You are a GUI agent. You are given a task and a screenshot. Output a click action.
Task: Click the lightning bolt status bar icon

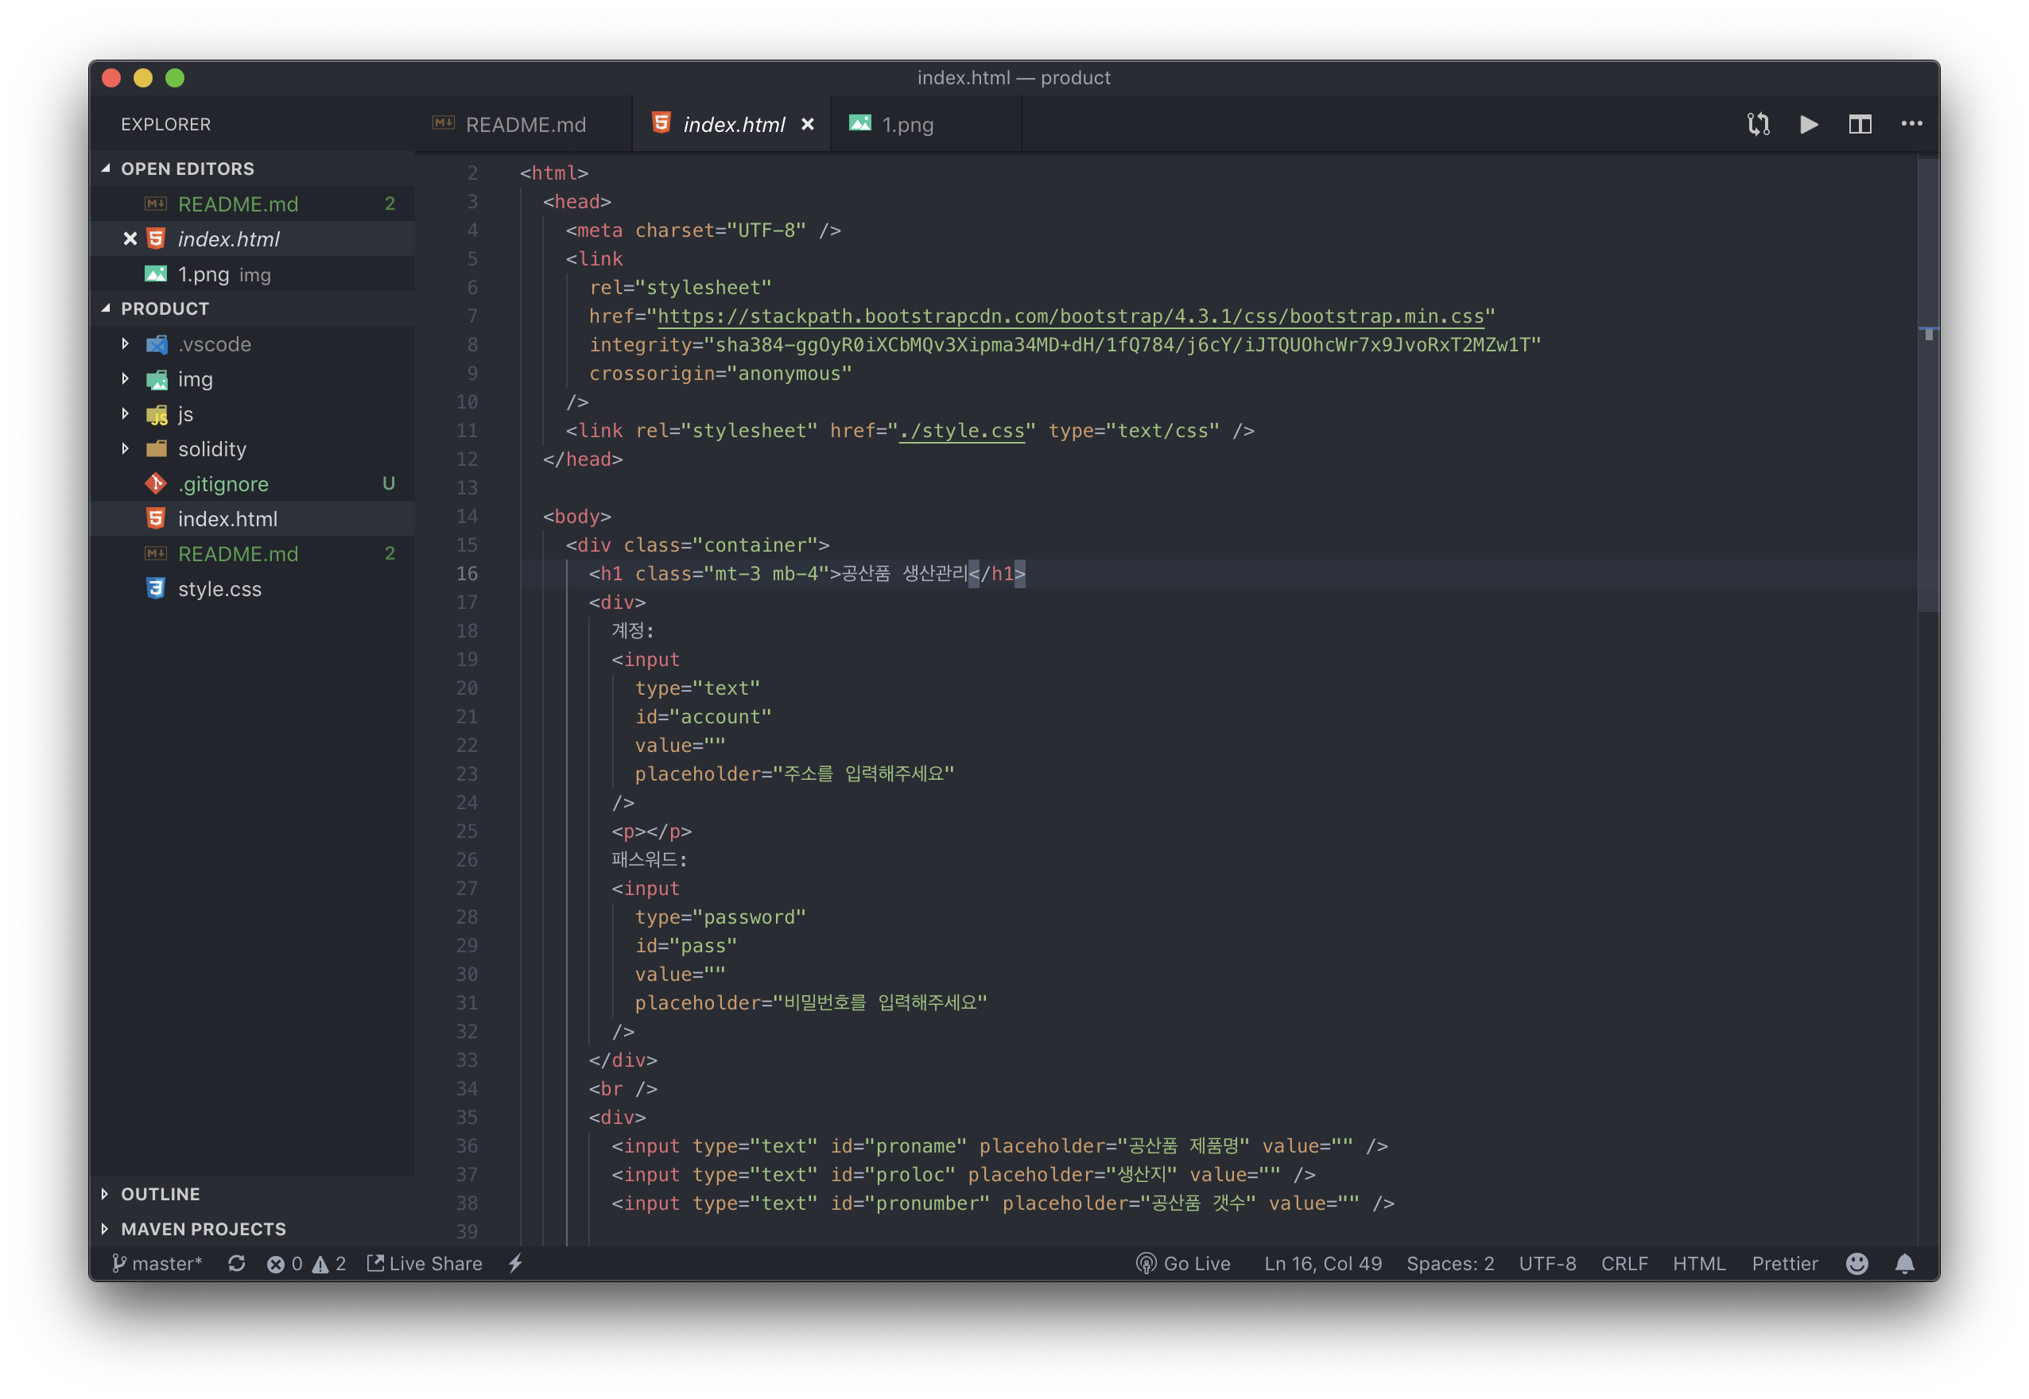point(515,1263)
